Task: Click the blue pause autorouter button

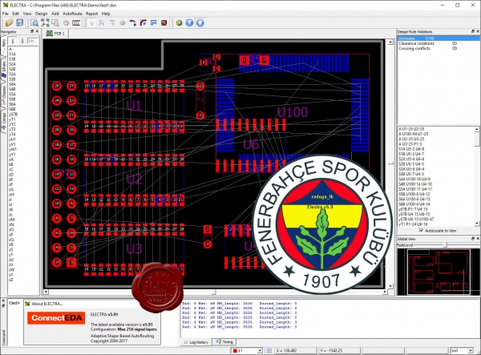Action: 189,23
